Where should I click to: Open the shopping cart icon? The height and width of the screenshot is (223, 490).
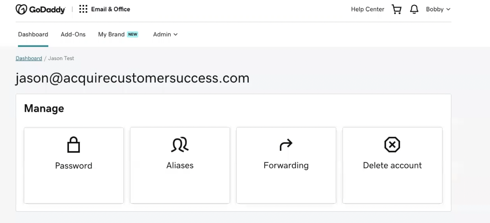pos(396,9)
